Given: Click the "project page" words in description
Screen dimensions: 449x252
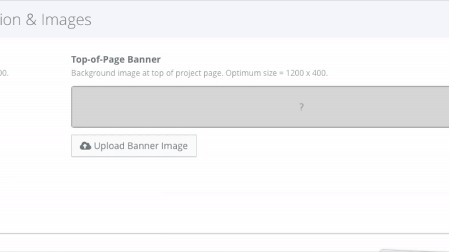Looking at the screenshot, I should point(199,73).
